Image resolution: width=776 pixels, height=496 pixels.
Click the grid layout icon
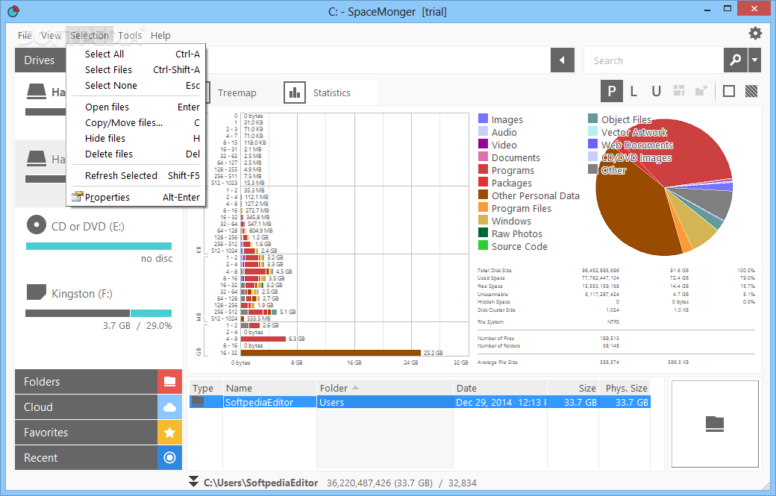point(678,90)
